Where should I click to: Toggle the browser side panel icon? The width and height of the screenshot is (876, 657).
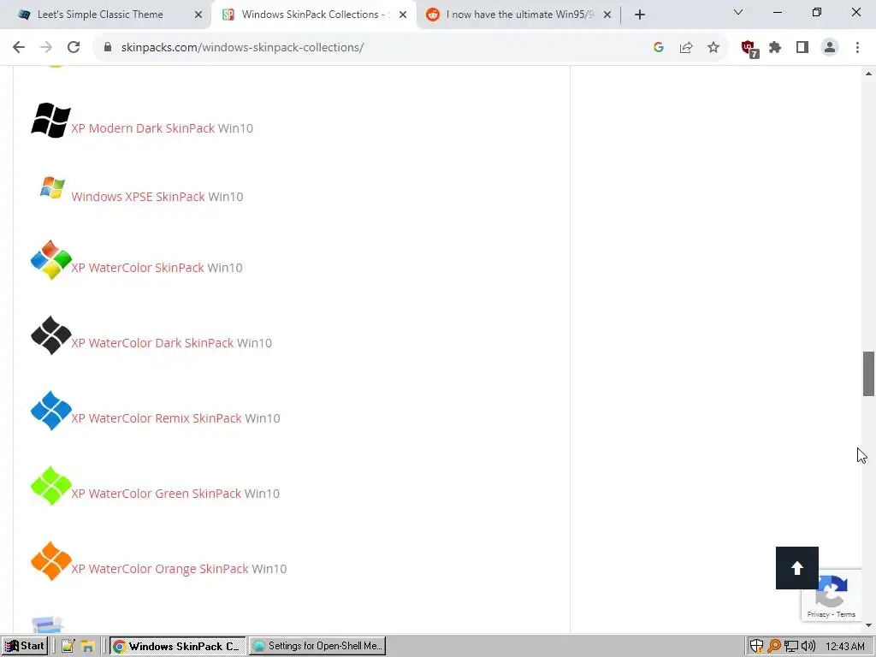802,48
